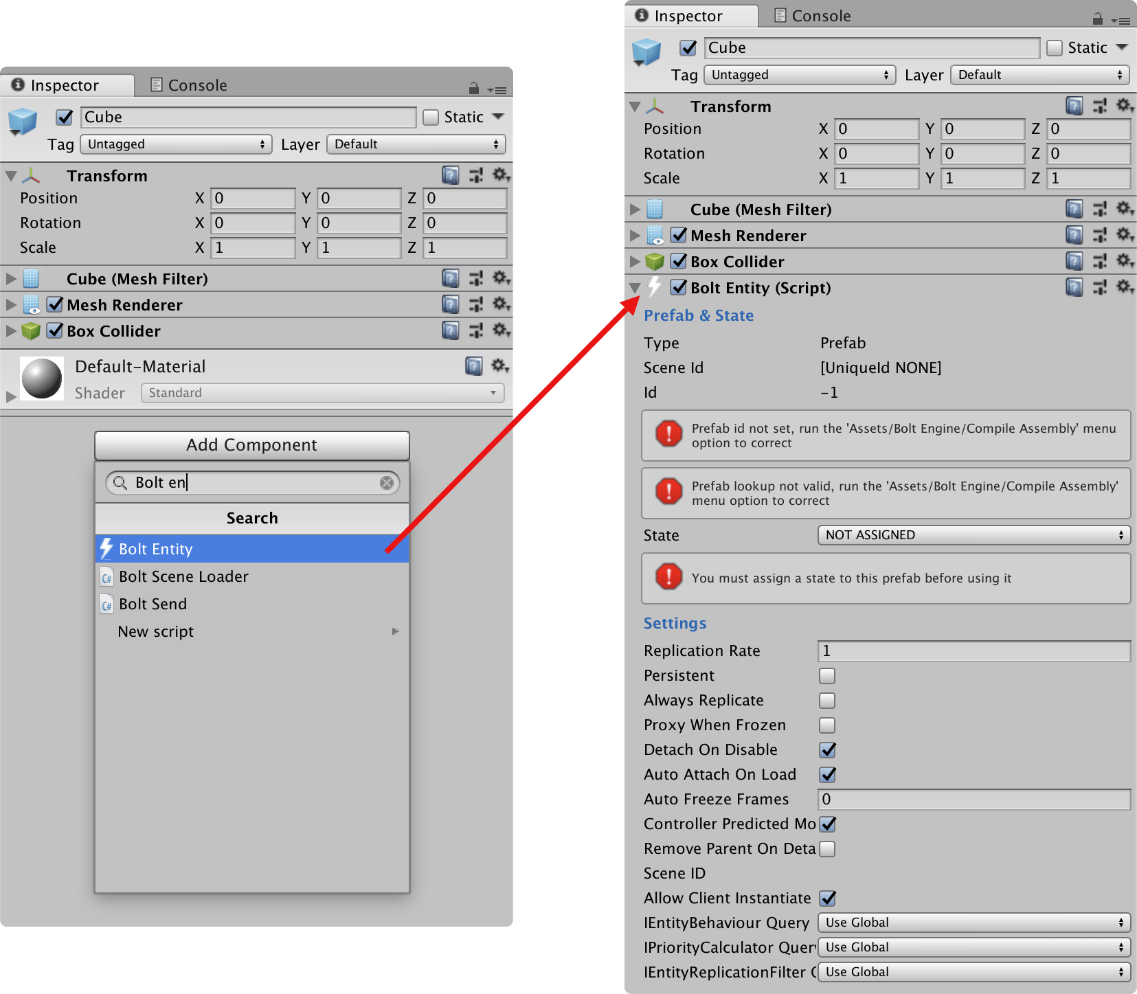
Task: Click Position X field in left Inspector
Action: point(253,199)
